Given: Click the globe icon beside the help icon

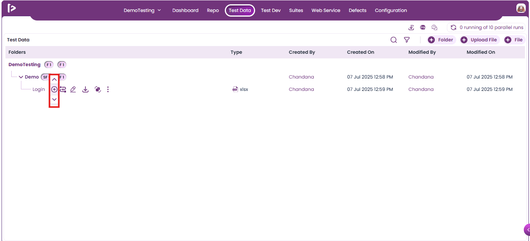Looking at the screenshot, I should click(423, 27).
